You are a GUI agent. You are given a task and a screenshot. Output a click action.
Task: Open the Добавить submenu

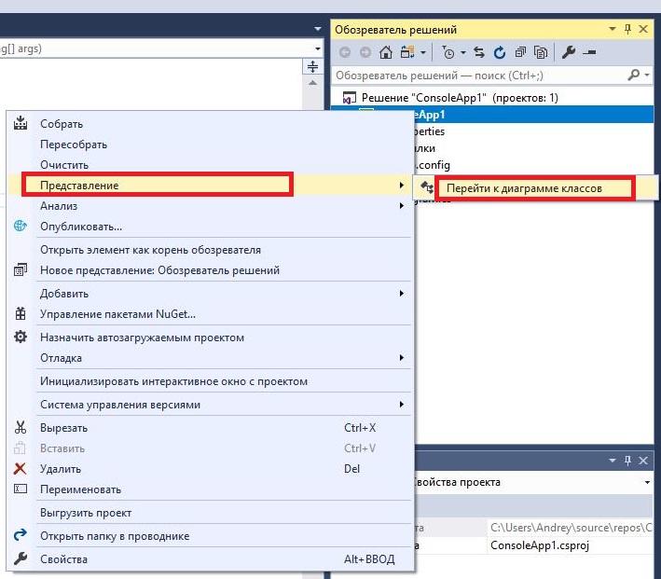click(210, 294)
